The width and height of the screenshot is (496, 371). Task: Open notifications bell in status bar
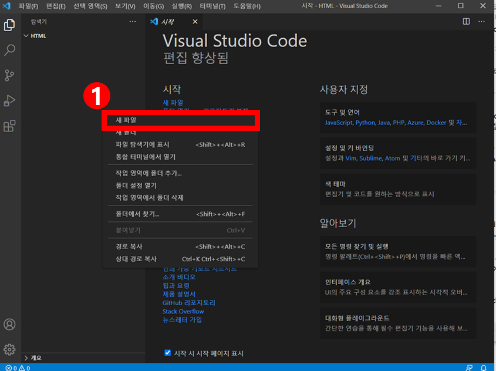[x=484, y=367]
